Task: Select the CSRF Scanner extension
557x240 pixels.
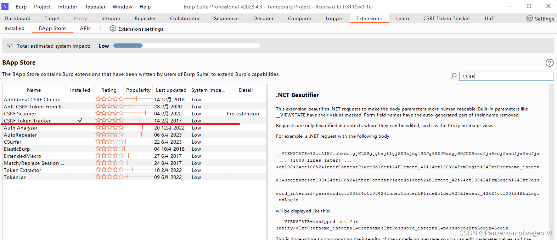Action: [134, 113]
